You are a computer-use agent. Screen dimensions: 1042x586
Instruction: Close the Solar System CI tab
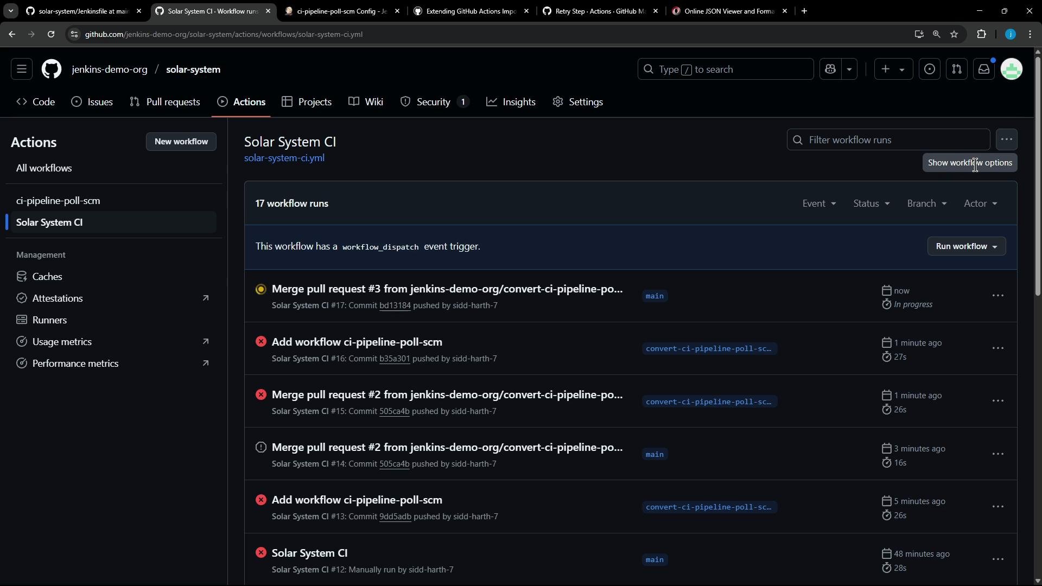click(x=268, y=11)
